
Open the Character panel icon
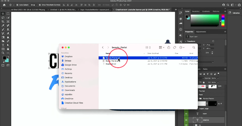(181, 42)
